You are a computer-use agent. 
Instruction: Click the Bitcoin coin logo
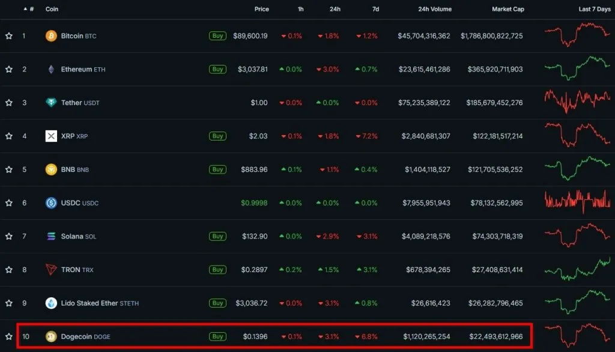51,35
